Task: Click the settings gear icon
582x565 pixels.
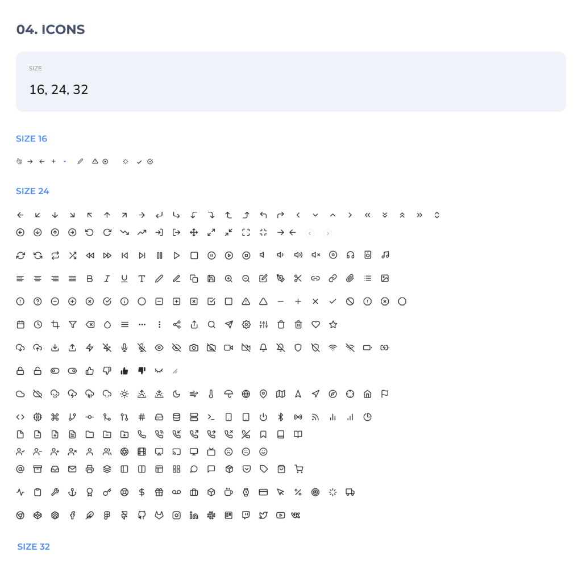Action: coord(246,324)
